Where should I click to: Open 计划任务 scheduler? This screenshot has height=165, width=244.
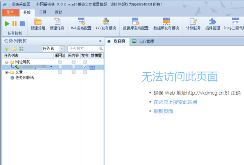click(194, 24)
